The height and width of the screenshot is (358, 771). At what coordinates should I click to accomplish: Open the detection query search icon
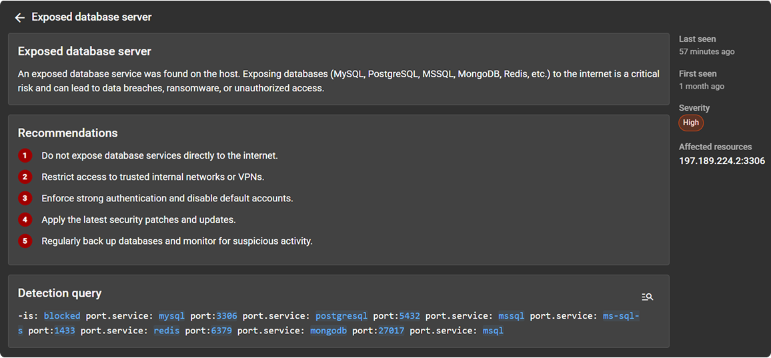[647, 297]
